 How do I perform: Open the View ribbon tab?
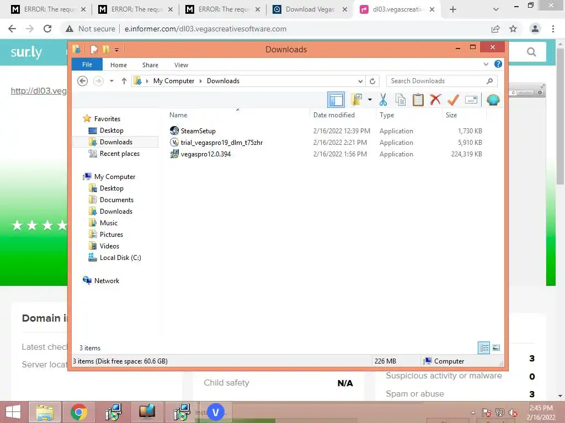[x=181, y=65]
